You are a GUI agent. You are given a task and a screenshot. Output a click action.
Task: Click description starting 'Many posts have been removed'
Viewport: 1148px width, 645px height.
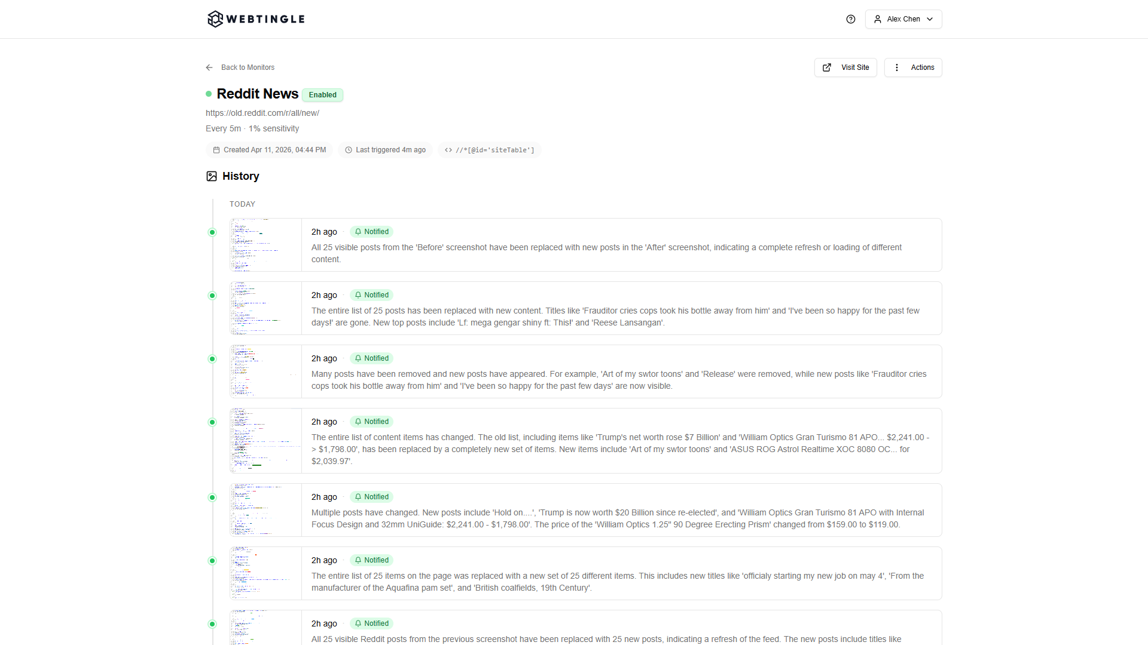tap(619, 380)
